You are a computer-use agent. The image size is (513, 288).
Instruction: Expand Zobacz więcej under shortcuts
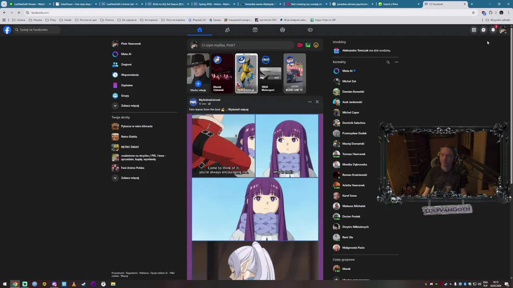pos(144,178)
